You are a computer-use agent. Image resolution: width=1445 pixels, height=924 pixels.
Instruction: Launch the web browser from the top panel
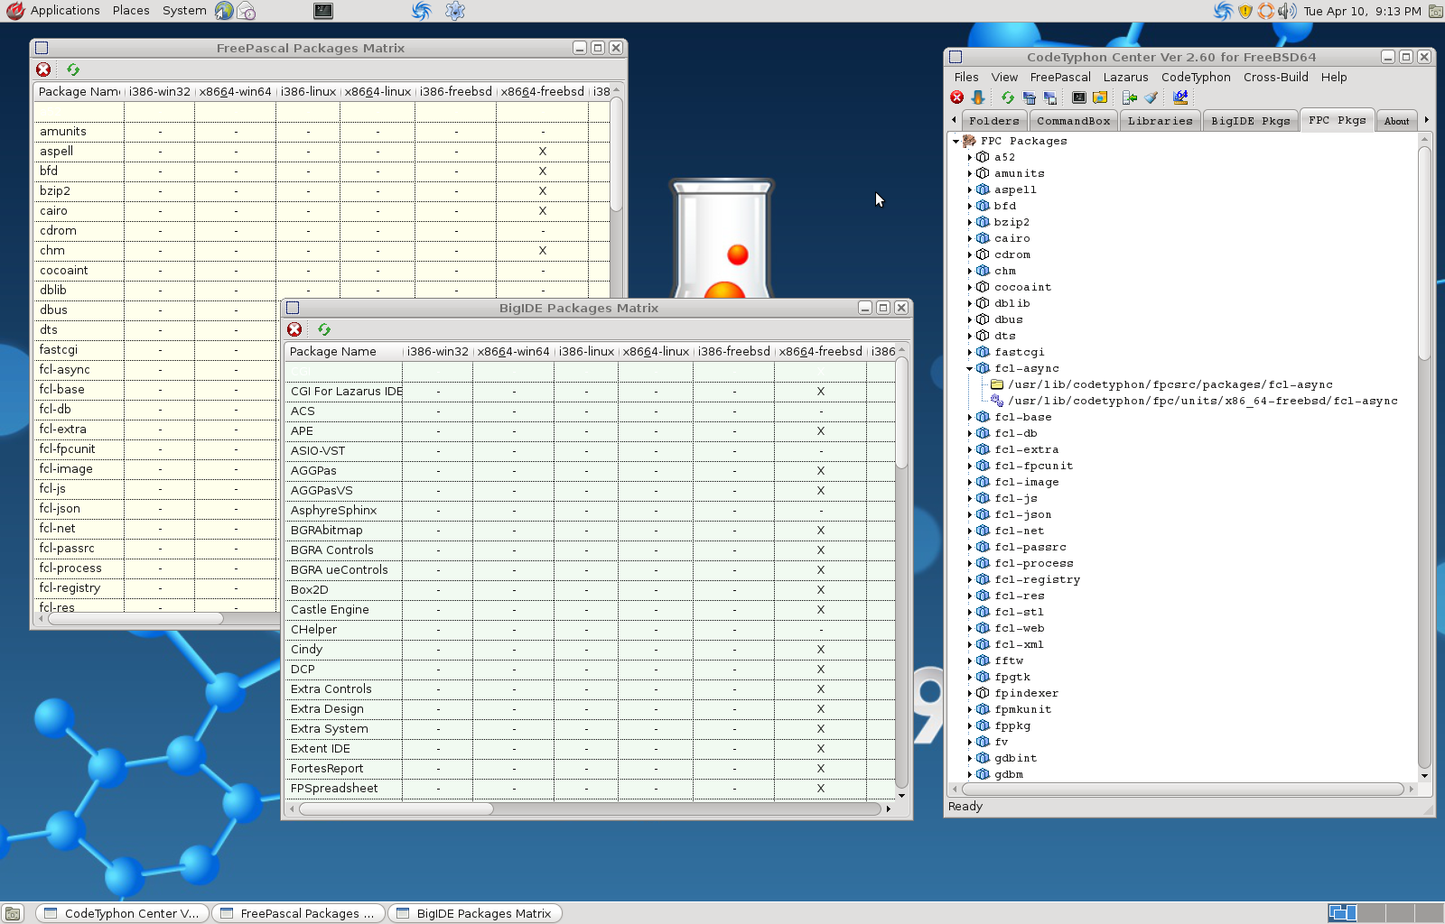(224, 11)
